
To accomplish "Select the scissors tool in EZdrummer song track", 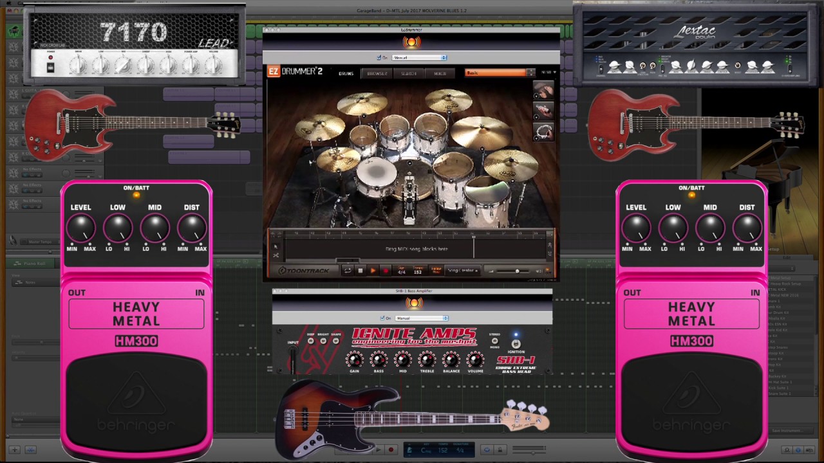I will click(276, 255).
